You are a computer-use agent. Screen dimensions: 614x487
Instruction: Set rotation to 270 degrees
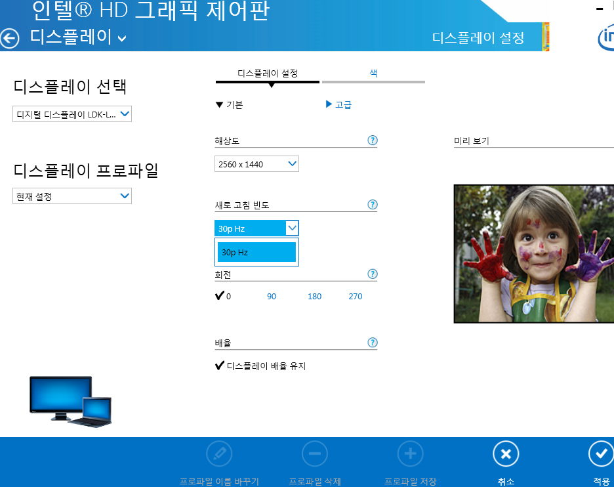click(x=355, y=296)
